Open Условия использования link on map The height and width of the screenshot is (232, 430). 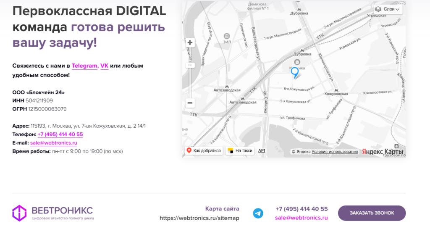[335, 152]
